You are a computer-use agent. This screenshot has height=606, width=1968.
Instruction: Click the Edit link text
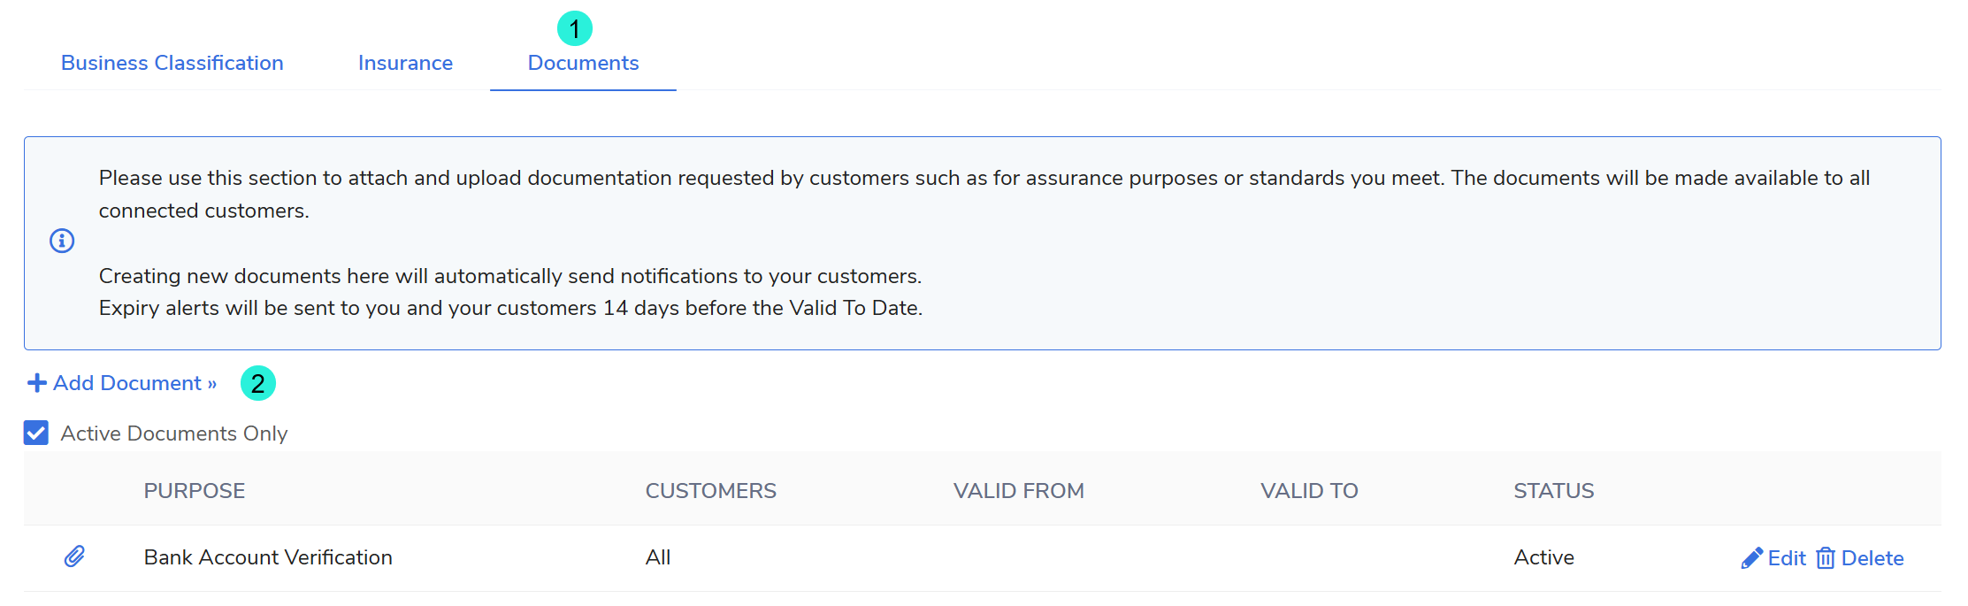1787,558
